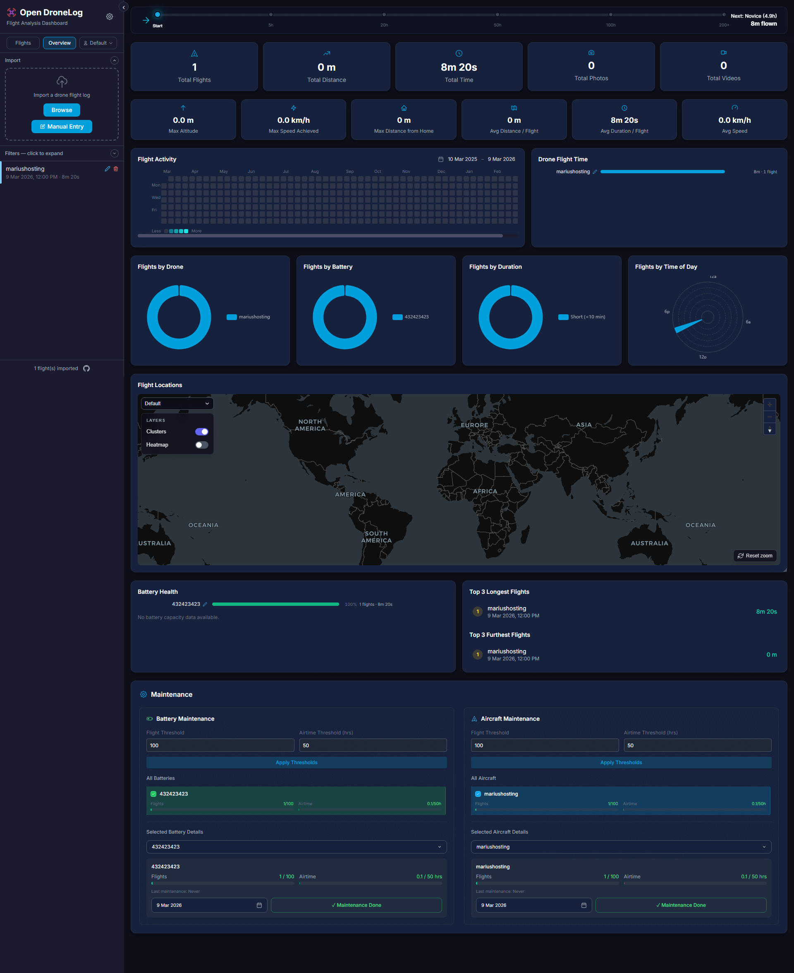Switch to the Flights tab
This screenshot has height=973, width=794.
pyautogui.click(x=23, y=43)
